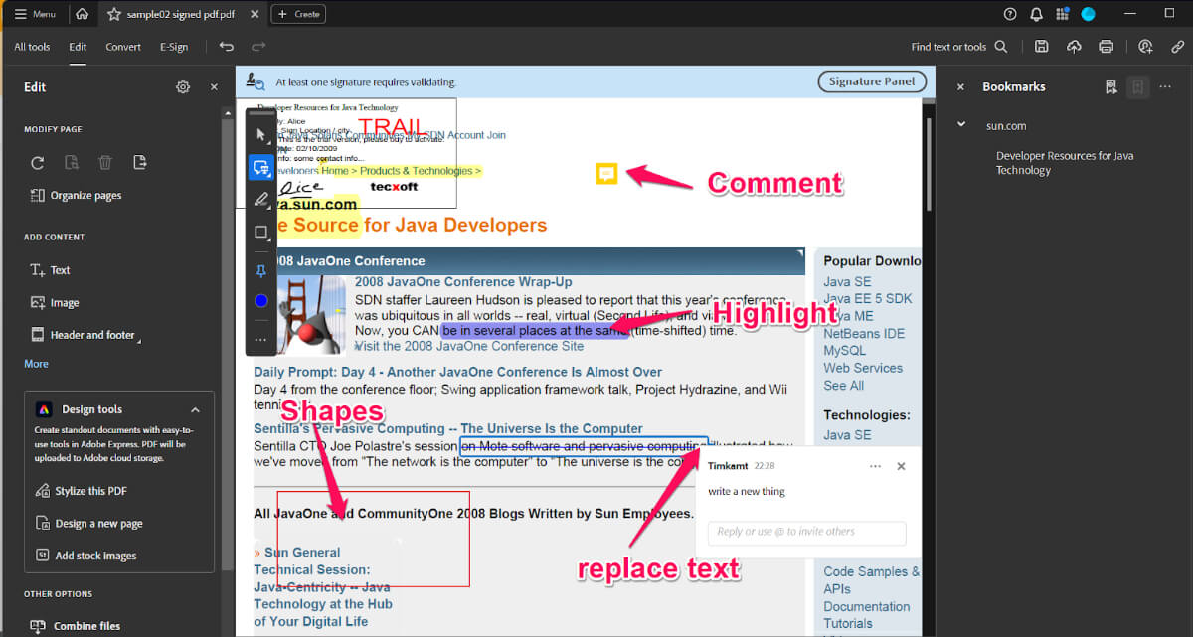Open the Signature Panel
The height and width of the screenshot is (637, 1193).
coord(872,81)
